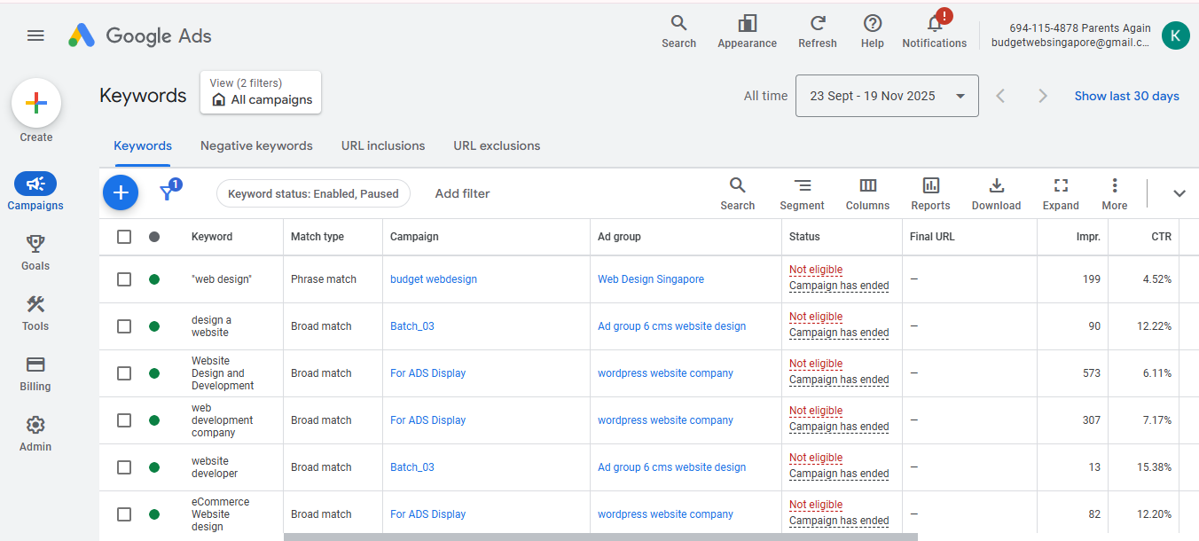Click Show last 30 days link
The image size is (1199, 541).
(x=1126, y=96)
